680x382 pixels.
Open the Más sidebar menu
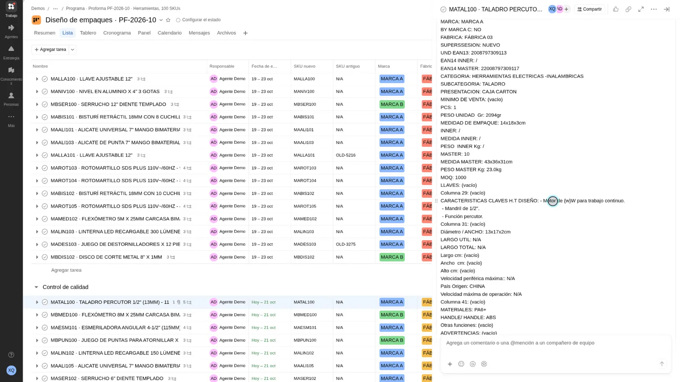[x=11, y=120]
